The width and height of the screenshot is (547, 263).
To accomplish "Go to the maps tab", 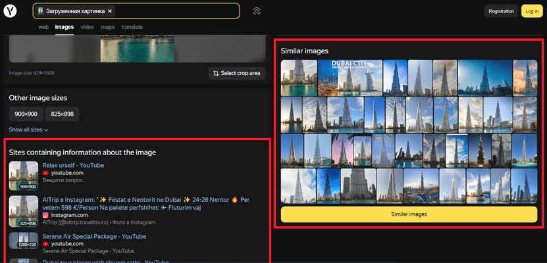I will point(107,27).
